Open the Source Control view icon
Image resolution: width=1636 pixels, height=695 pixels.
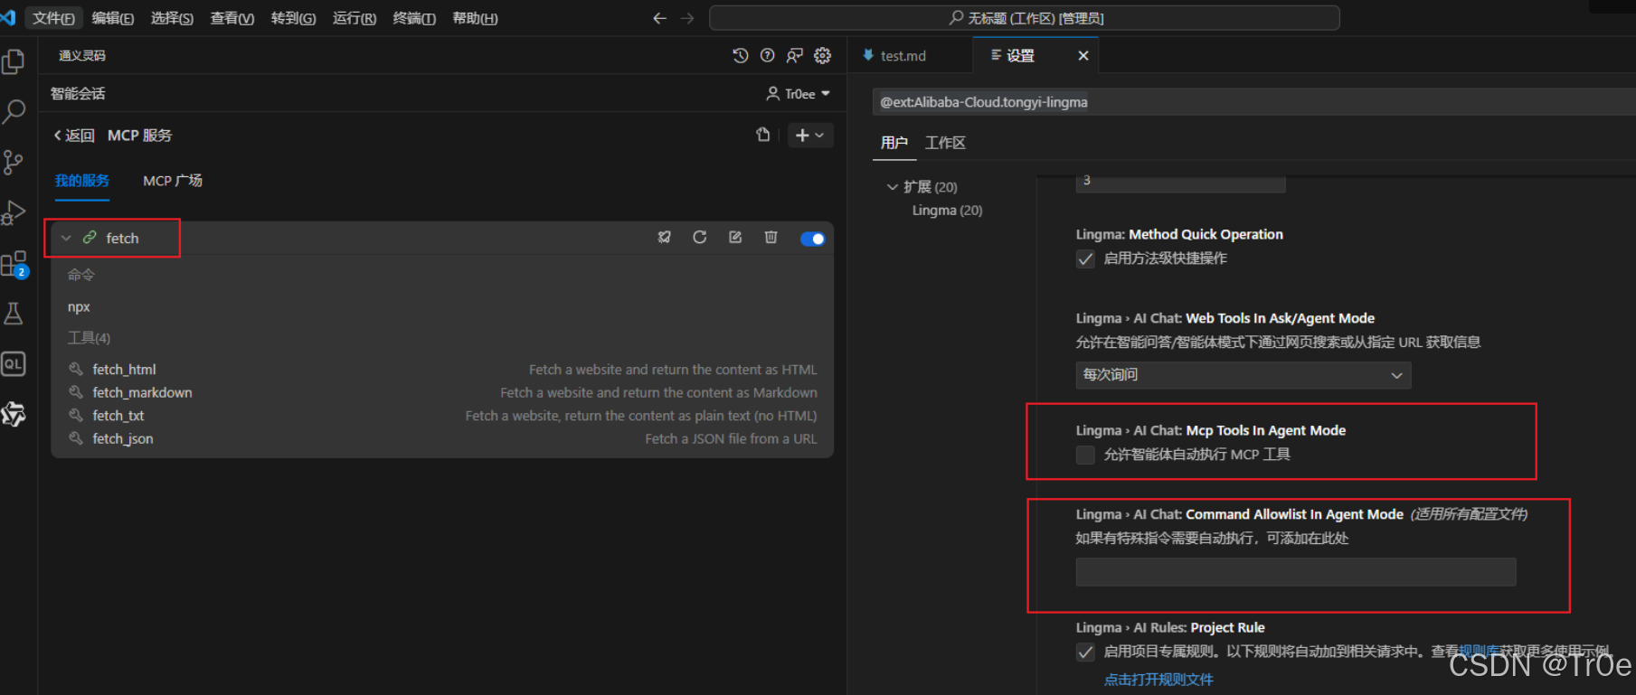14,163
